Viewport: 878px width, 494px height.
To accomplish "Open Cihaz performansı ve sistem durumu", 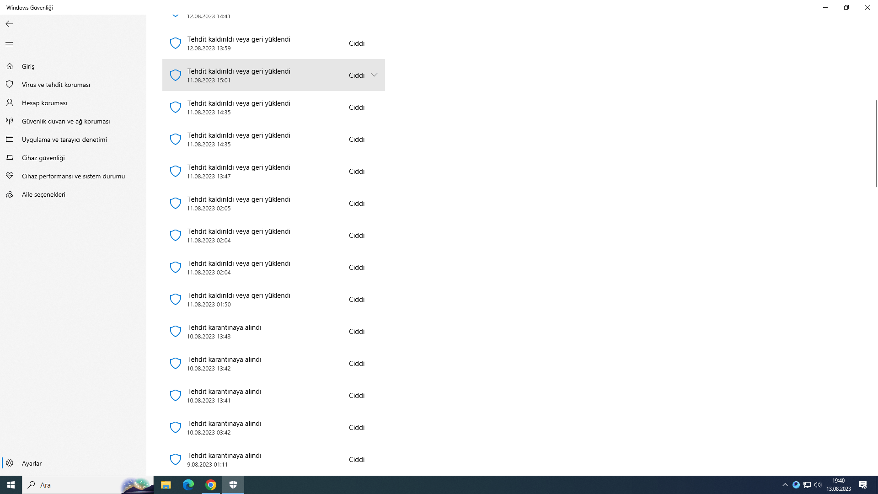I will tap(73, 176).
